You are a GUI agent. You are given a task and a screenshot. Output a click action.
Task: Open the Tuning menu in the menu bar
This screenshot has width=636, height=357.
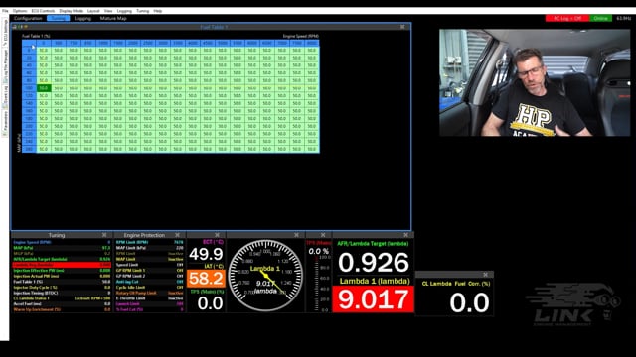point(142,11)
